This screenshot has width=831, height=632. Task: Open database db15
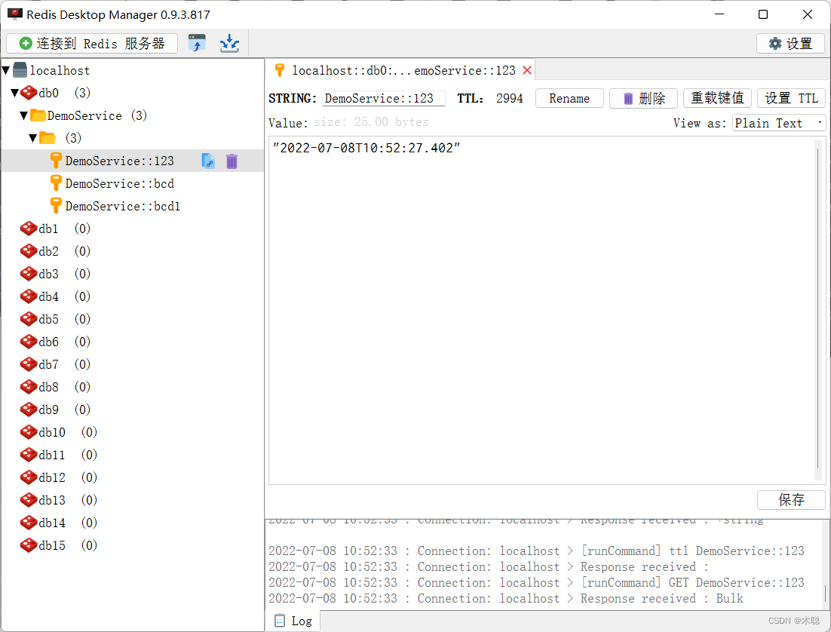58,545
